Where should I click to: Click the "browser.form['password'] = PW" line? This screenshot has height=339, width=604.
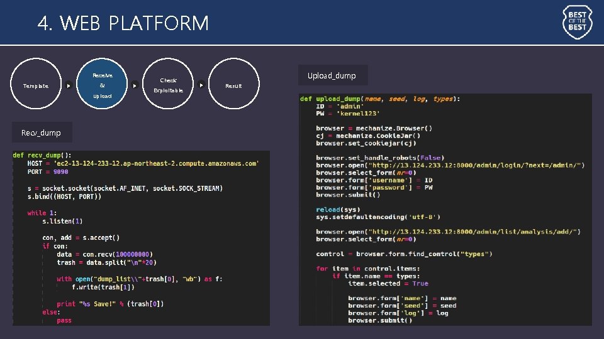pyautogui.click(x=374, y=187)
